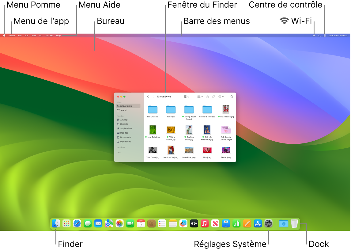Click the Wi-Fi status icon
Image resolution: width=351 pixels, height=251 pixels.
(313, 35)
